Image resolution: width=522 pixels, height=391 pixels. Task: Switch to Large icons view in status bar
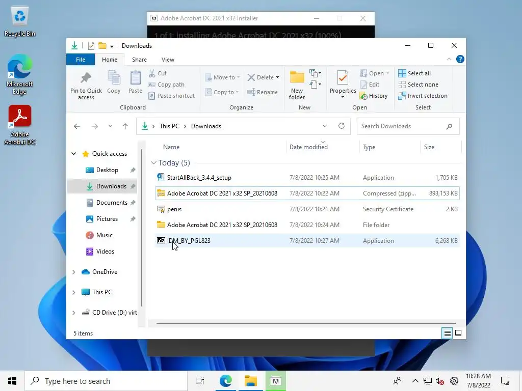click(x=458, y=333)
